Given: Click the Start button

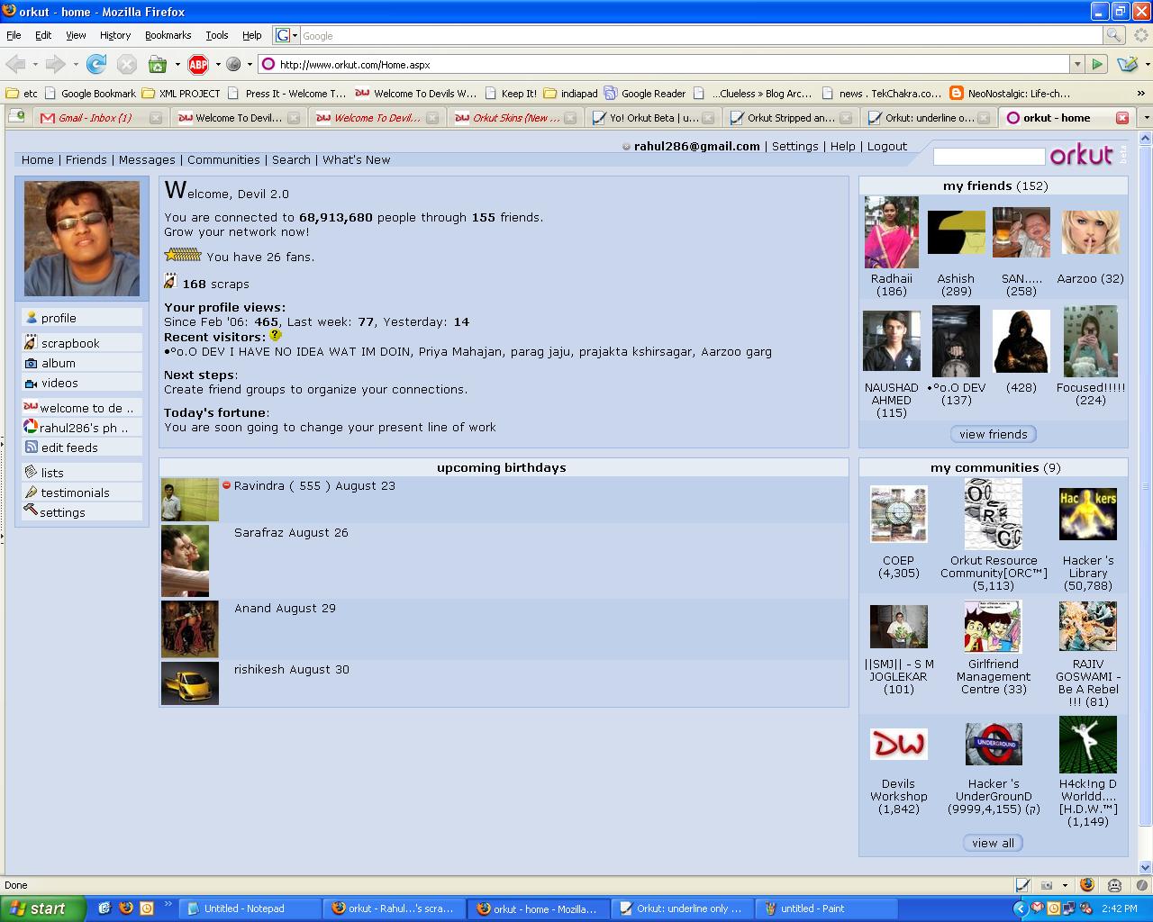Looking at the screenshot, I should [43, 908].
